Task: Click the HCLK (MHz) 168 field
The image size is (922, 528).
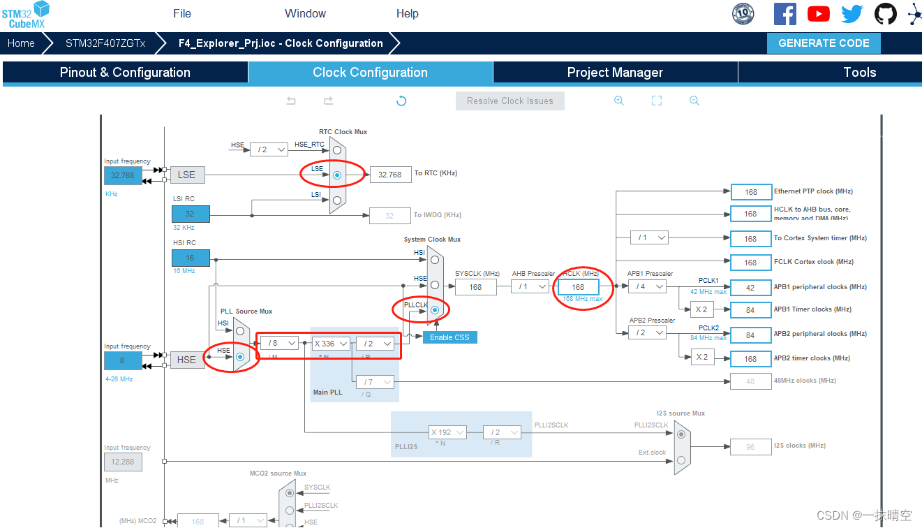Action: coord(578,287)
